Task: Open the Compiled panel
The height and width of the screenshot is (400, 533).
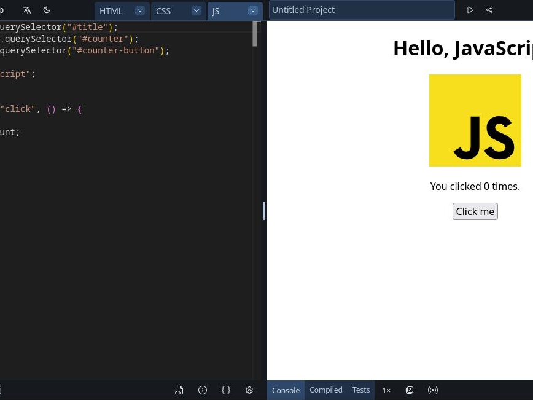Action: pos(326,390)
